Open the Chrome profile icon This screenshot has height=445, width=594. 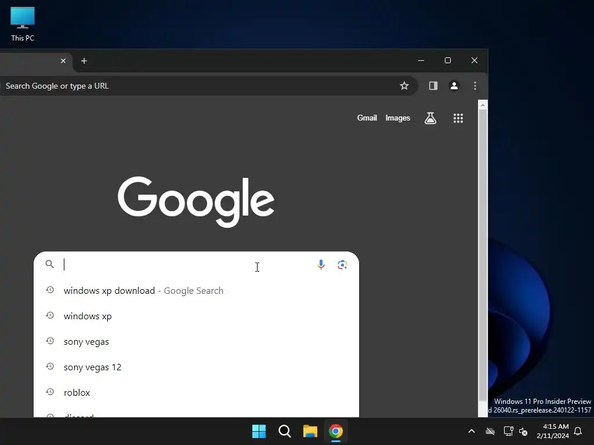[454, 86]
